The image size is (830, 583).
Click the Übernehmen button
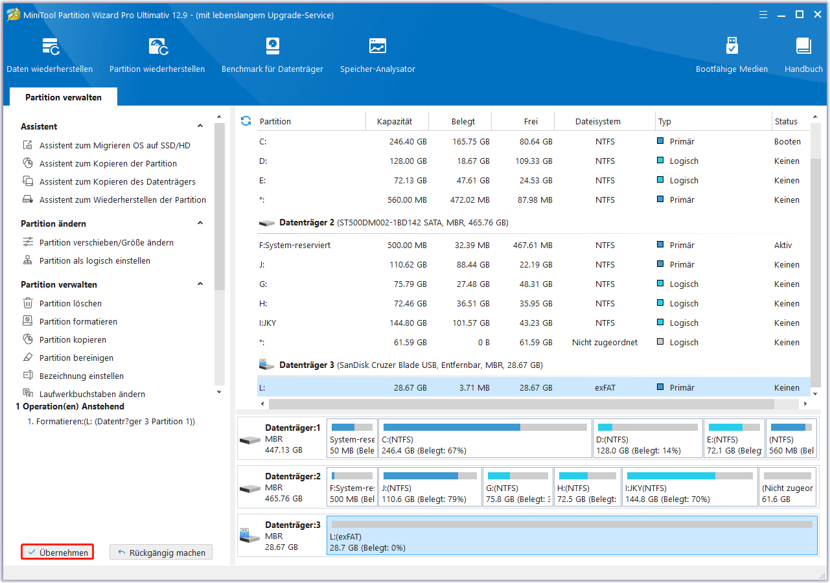tap(58, 553)
